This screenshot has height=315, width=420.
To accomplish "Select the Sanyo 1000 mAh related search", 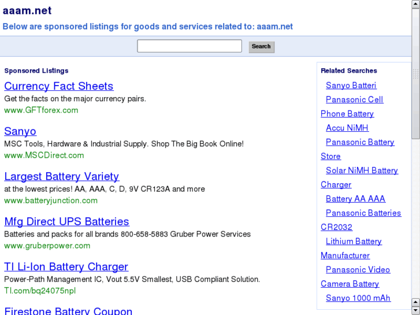I will click(x=358, y=298).
